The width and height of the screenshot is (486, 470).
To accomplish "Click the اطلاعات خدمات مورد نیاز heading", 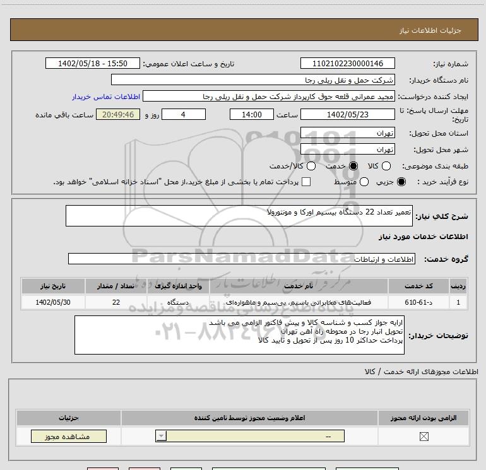I will 423,237.
